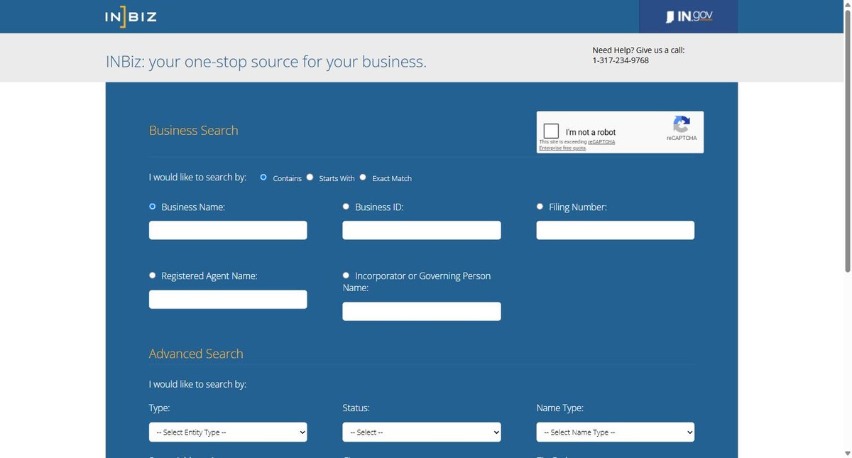Focus the Business Name text field

228,230
